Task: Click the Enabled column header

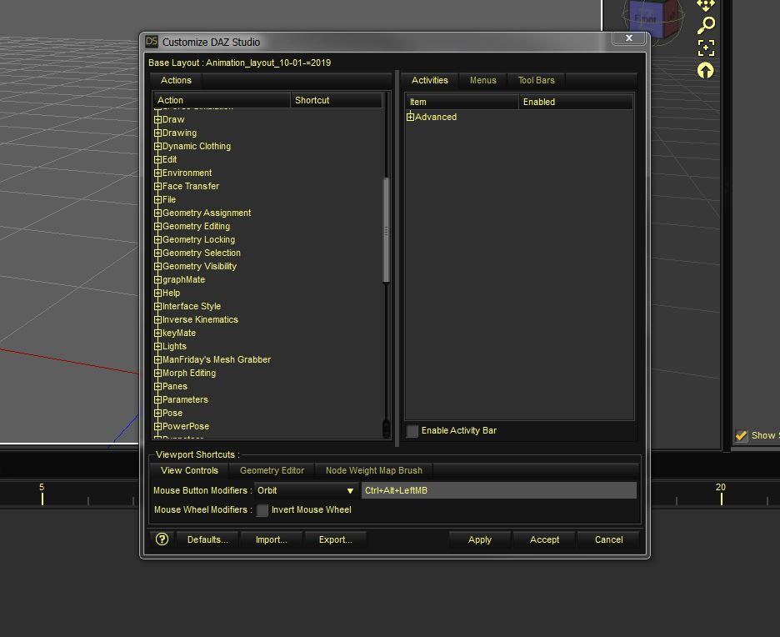Action: click(576, 102)
